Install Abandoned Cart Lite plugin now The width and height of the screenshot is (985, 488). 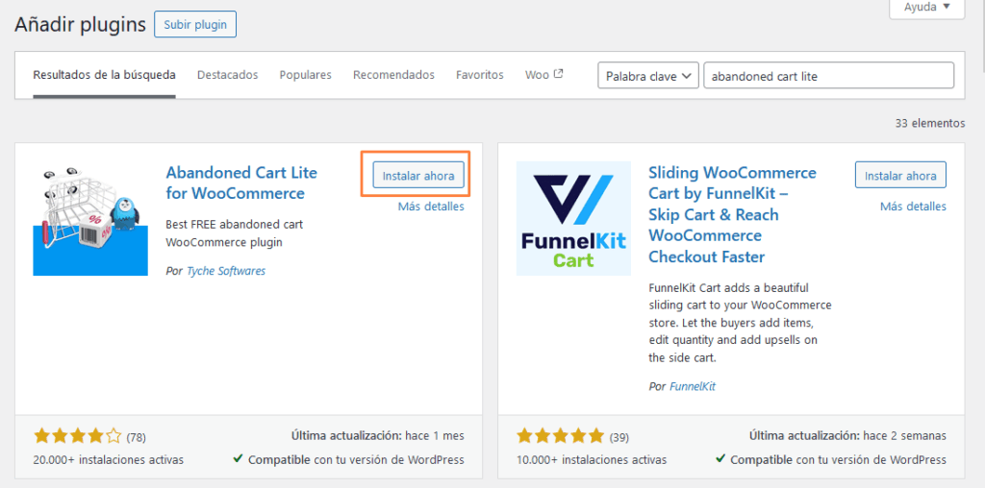tap(418, 175)
